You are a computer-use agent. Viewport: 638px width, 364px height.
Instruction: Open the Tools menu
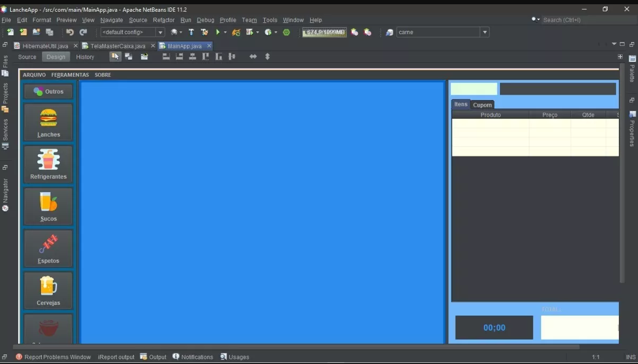coord(270,20)
